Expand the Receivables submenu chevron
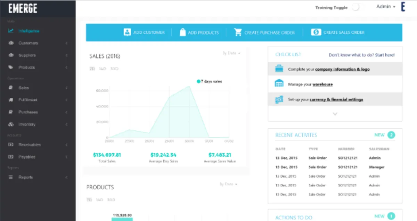Image resolution: width=417 pixels, height=221 pixels. pos(66,144)
